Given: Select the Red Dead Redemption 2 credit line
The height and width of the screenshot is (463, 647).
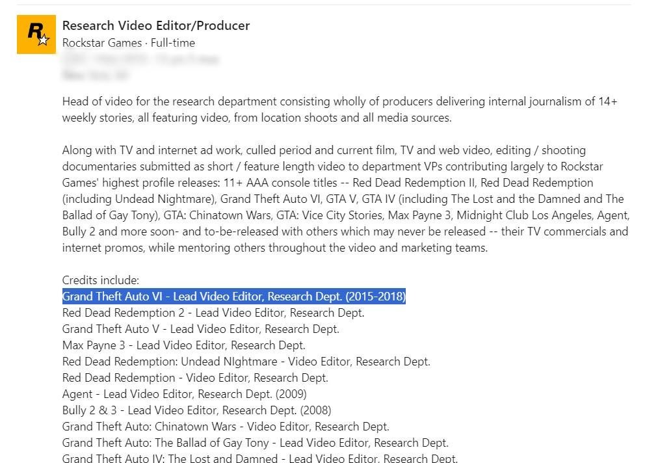Looking at the screenshot, I should [213, 313].
